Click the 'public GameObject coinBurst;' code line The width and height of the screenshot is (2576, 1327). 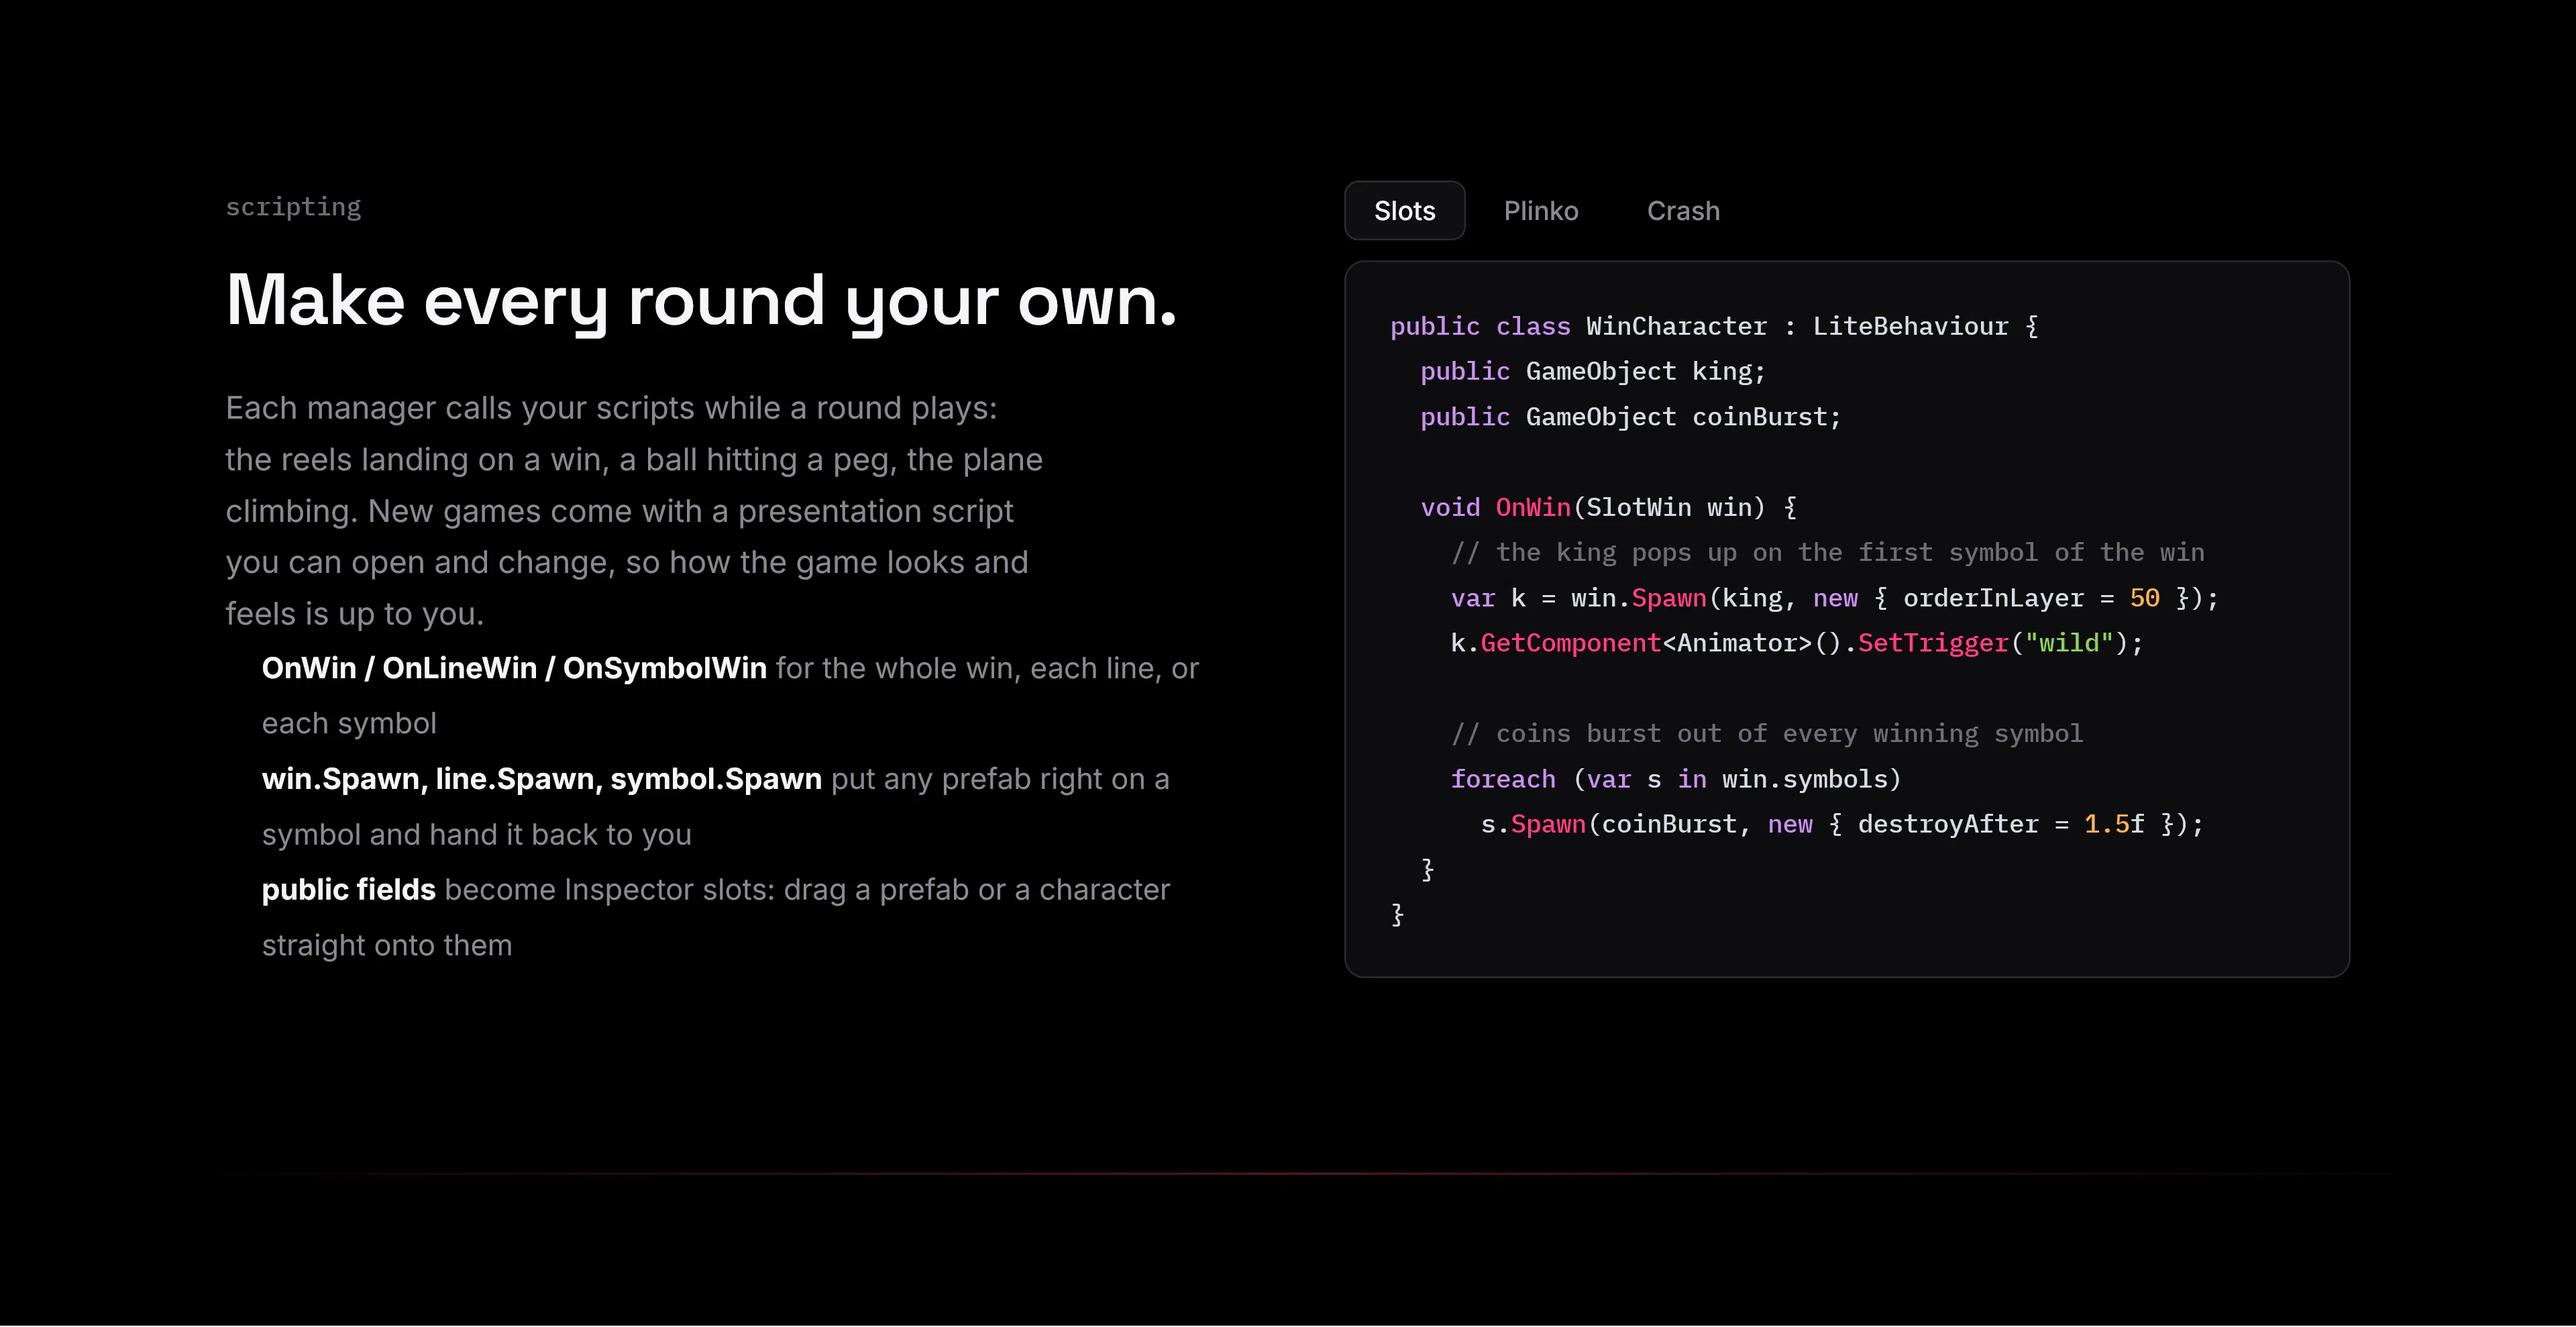1630,417
